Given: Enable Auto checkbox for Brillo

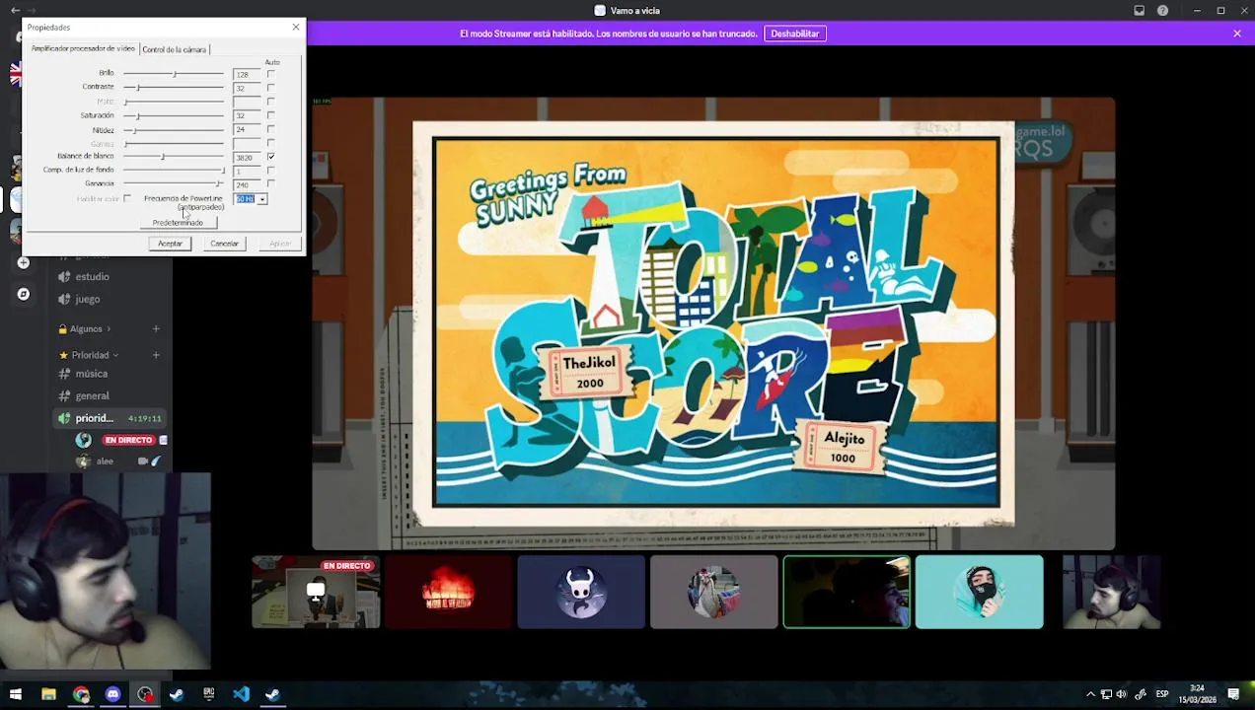Looking at the screenshot, I should (x=270, y=74).
